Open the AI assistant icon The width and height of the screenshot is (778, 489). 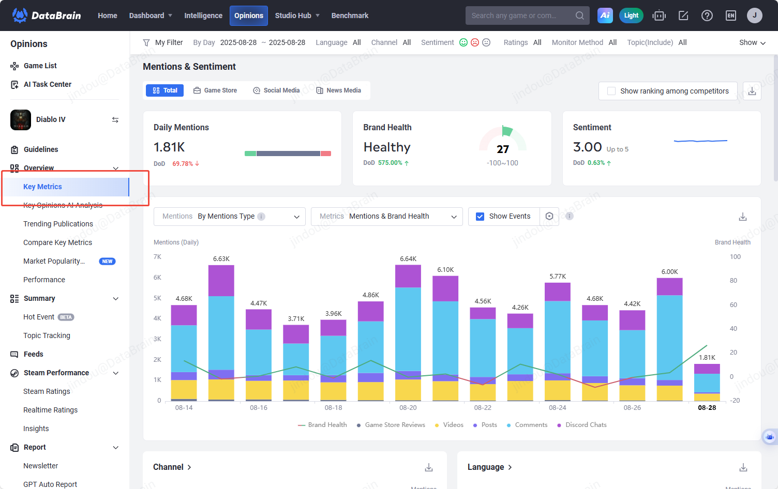605,16
